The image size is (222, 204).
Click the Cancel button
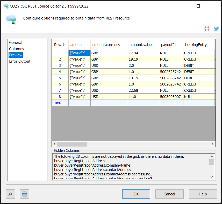click(169, 194)
